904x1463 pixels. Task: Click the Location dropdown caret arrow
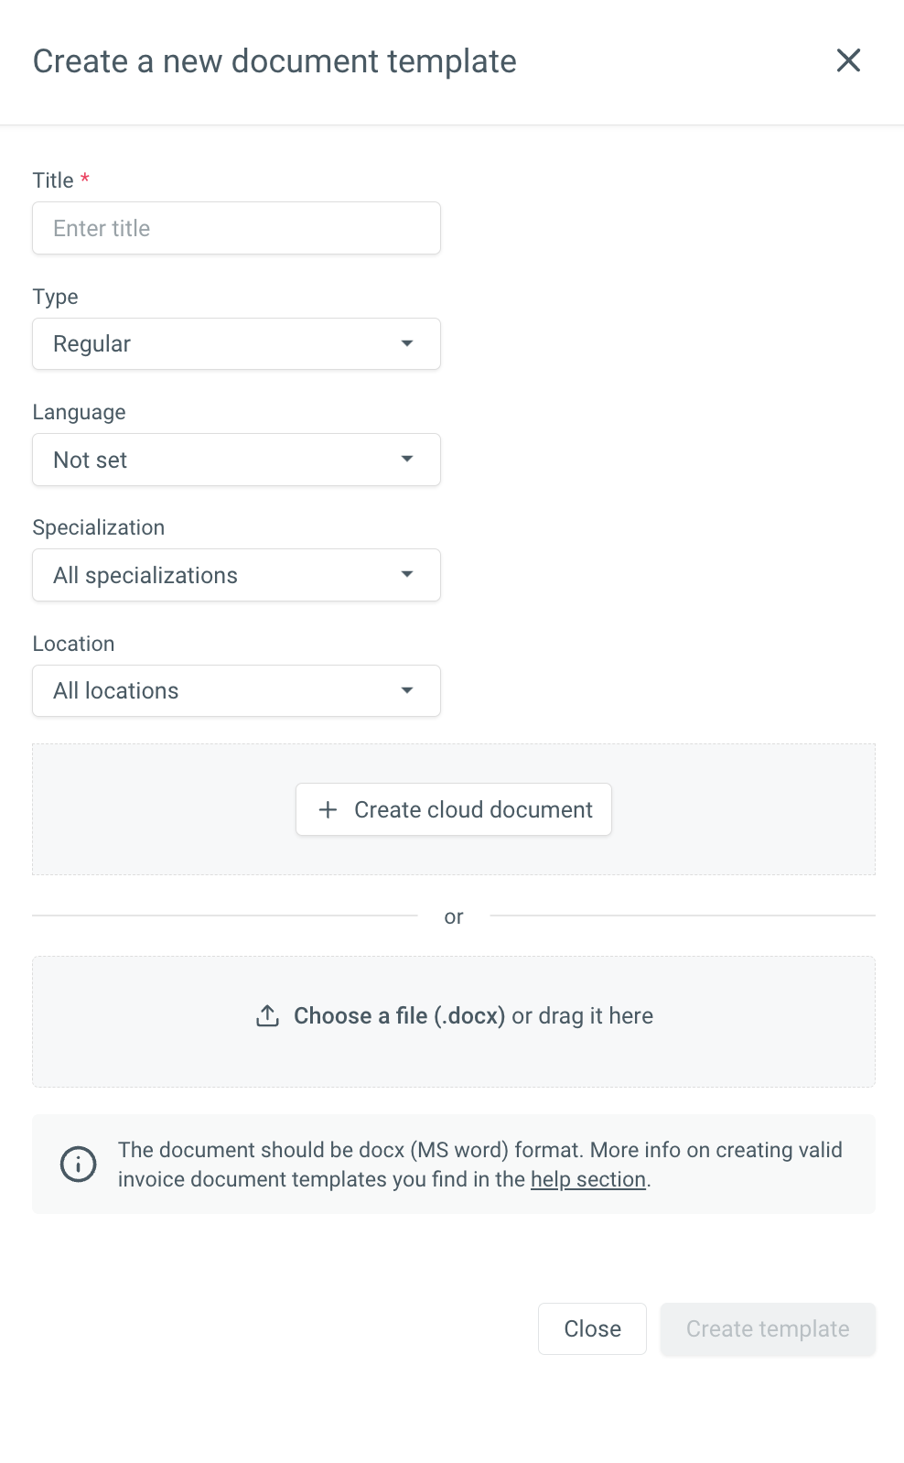pyautogui.click(x=407, y=690)
